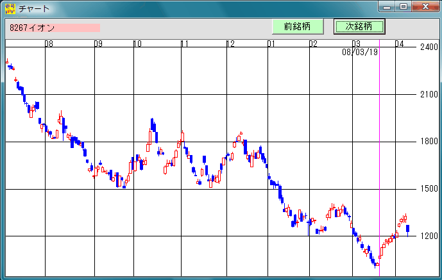This screenshot has width=442, height=280.
Task: Close the チャート window
Action: coord(425,6)
